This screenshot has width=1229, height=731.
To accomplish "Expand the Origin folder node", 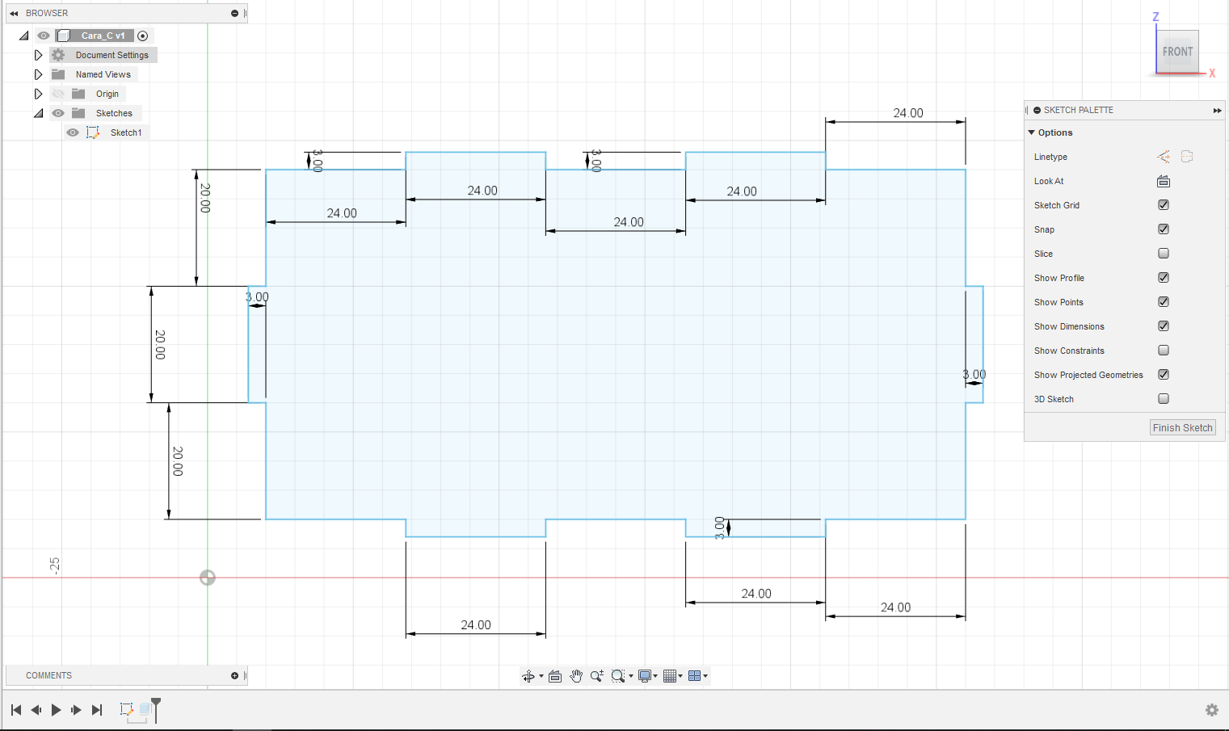I will click(38, 94).
